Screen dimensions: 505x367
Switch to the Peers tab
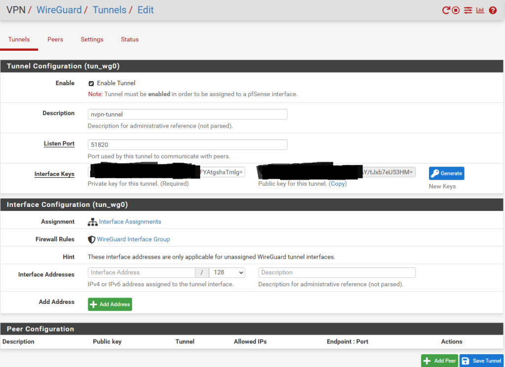(55, 39)
